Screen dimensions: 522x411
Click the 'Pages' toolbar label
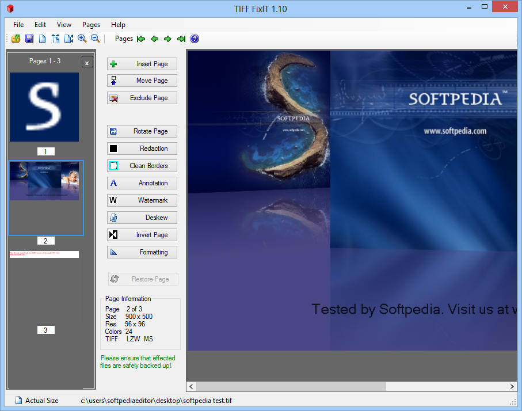124,39
